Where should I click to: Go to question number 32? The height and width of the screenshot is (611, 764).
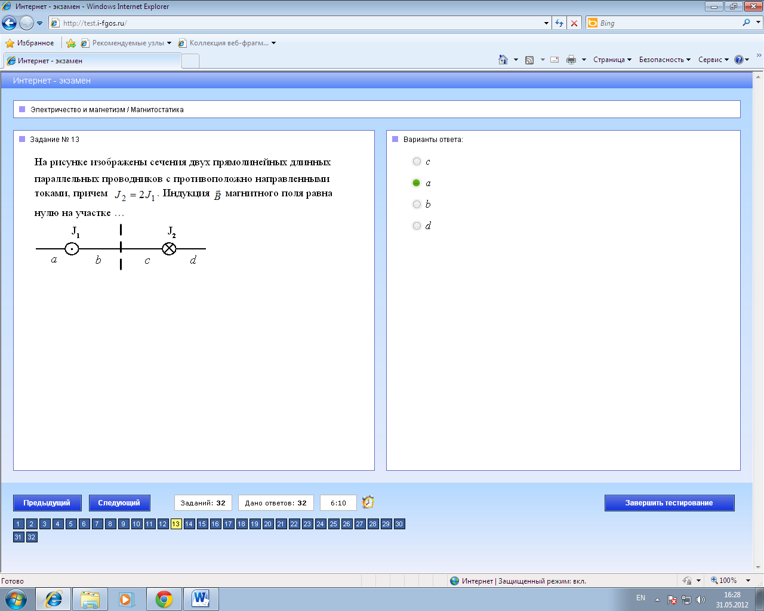(32, 537)
